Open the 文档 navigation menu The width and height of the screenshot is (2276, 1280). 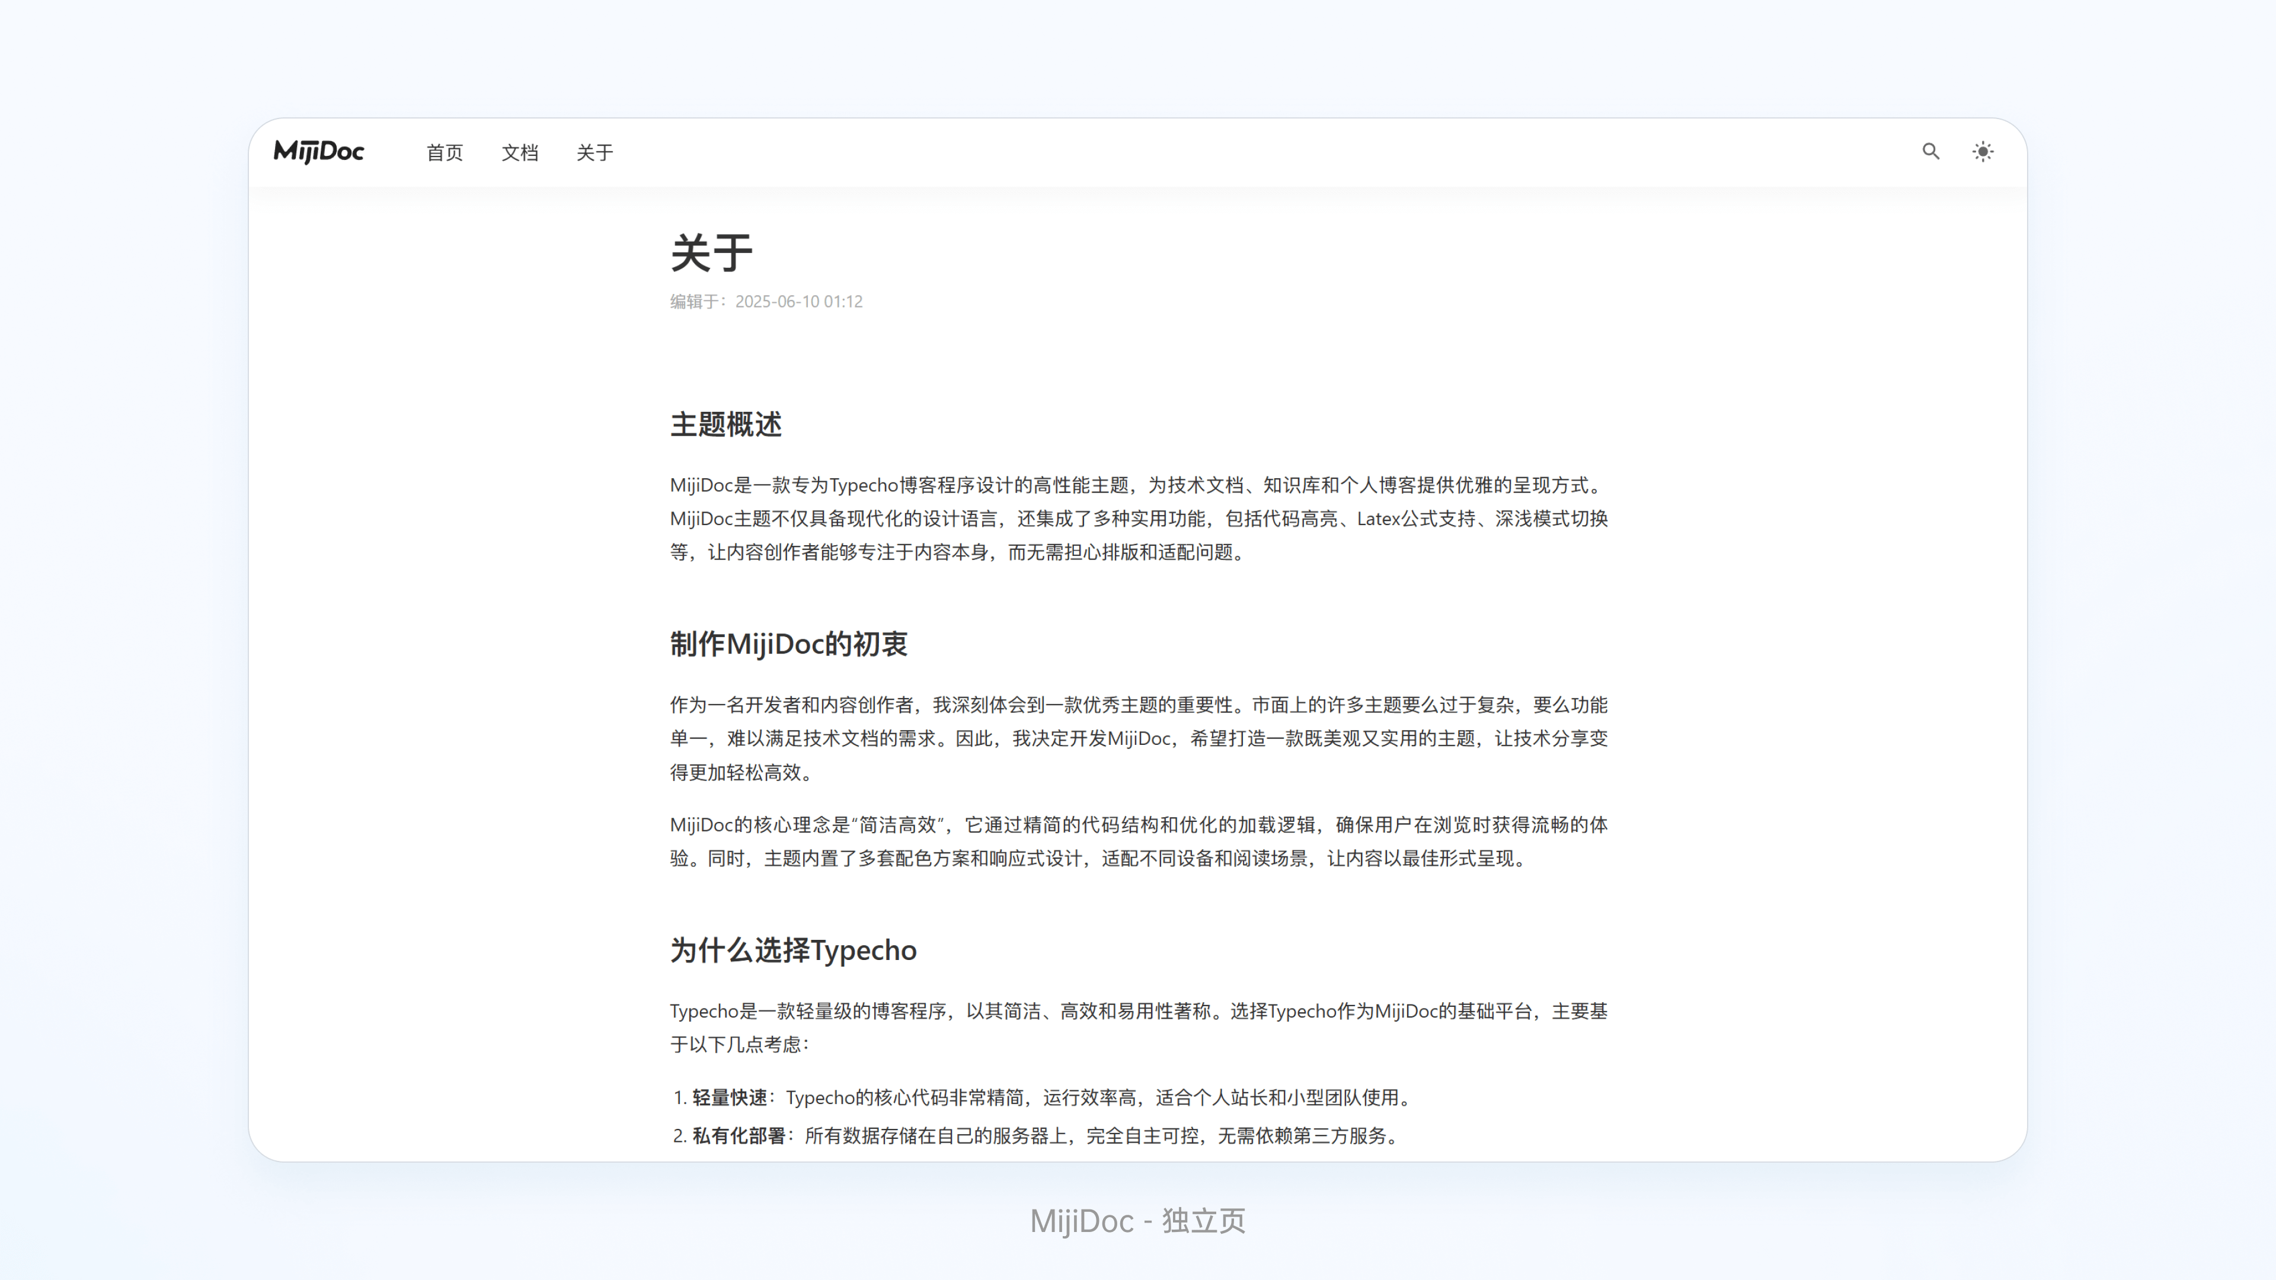tap(520, 152)
